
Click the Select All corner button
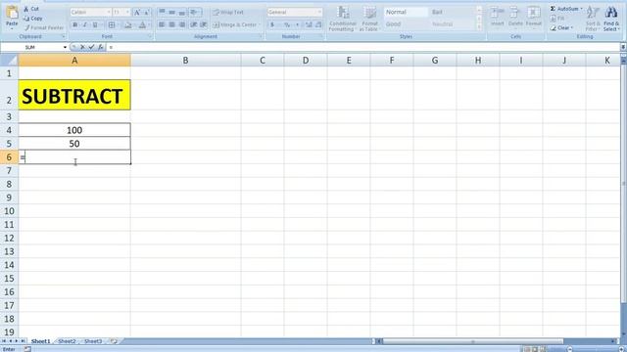(x=9, y=61)
